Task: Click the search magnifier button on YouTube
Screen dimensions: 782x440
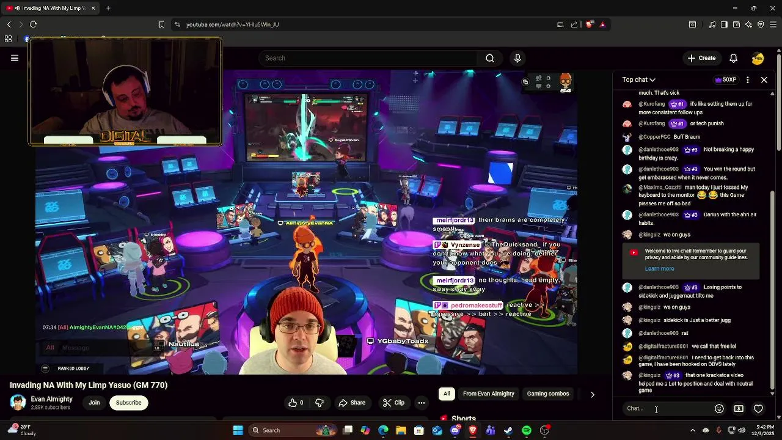Action: tap(490, 58)
